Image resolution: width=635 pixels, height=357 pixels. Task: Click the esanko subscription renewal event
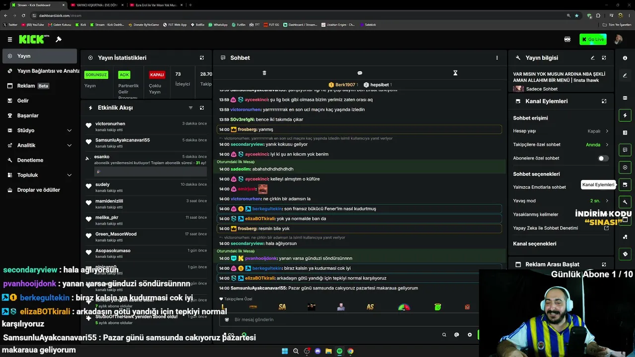click(146, 165)
